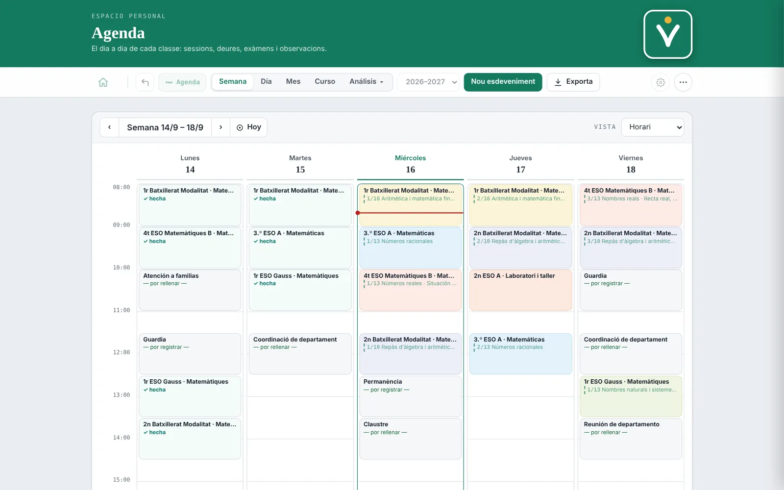Screen dimensions: 784x490
Task: Switch to the Día view tab
Action: click(x=266, y=82)
